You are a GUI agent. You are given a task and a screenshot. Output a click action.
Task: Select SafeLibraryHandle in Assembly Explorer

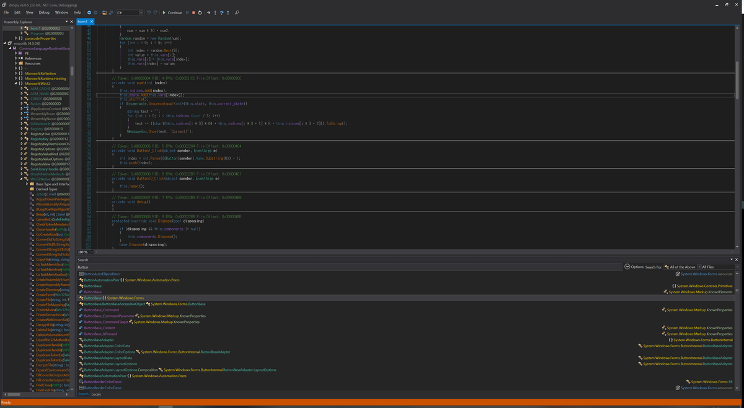(x=50, y=169)
